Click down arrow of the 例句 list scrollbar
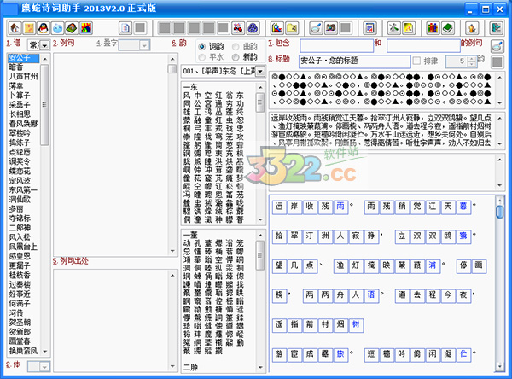The image size is (512, 379). (172, 251)
